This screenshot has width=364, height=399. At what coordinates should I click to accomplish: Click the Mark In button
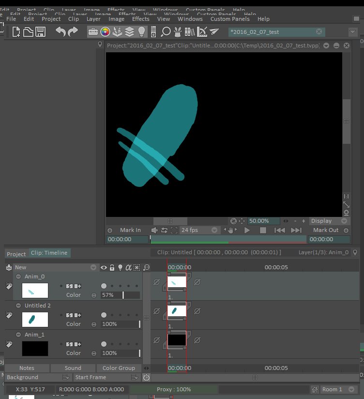point(130,230)
